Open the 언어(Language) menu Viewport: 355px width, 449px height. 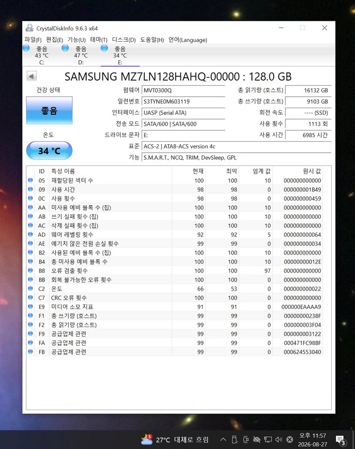[x=187, y=40]
